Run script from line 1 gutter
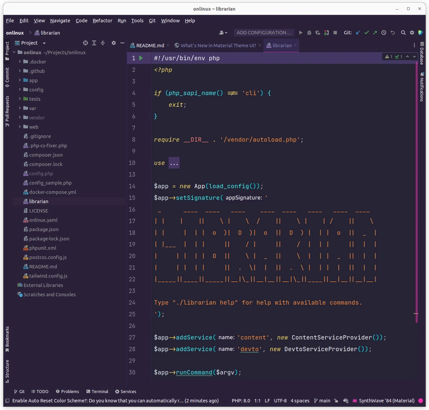The width and height of the screenshot is (429, 410). (x=141, y=58)
